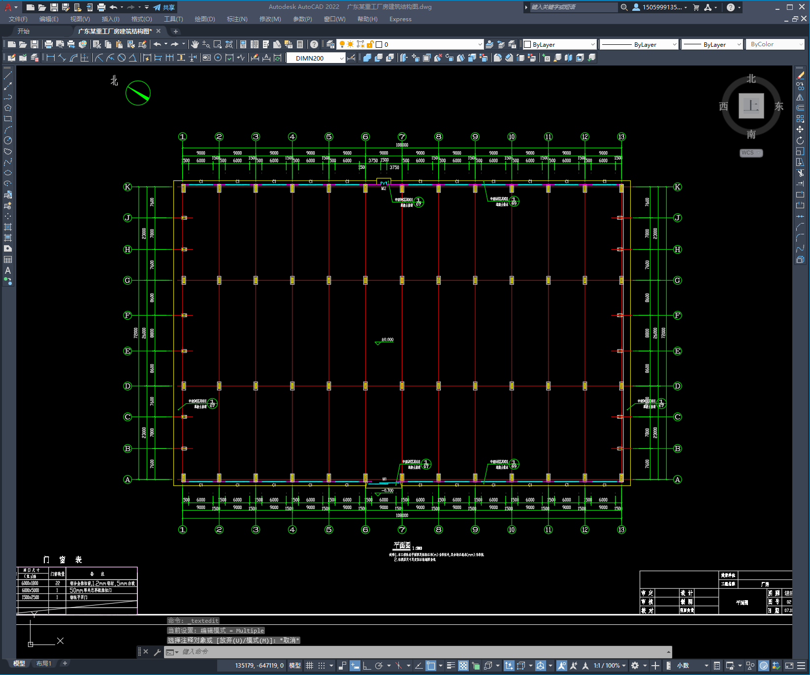This screenshot has height=675, width=810.
Task: Toggle object snap in status bar
Action: point(431,666)
